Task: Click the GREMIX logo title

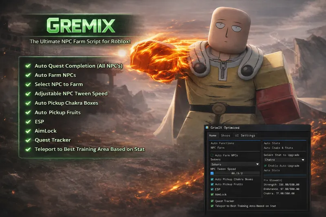Action: tap(81, 26)
